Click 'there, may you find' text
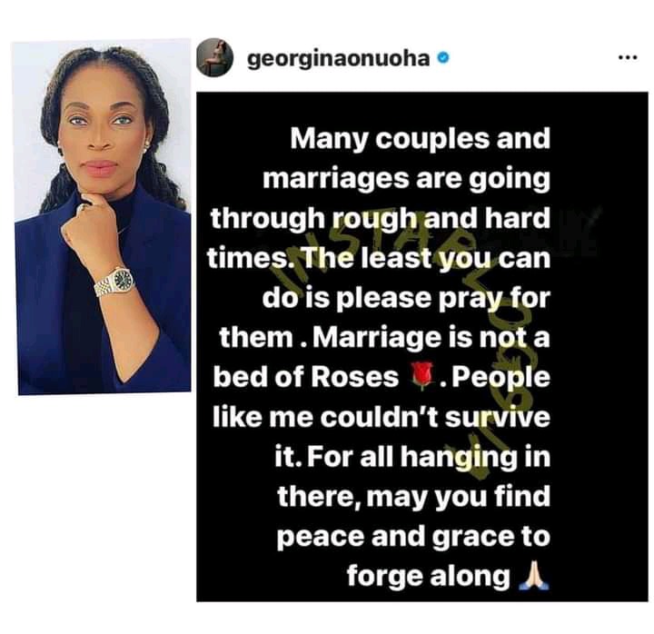The width and height of the screenshot is (654, 634). 413,497
